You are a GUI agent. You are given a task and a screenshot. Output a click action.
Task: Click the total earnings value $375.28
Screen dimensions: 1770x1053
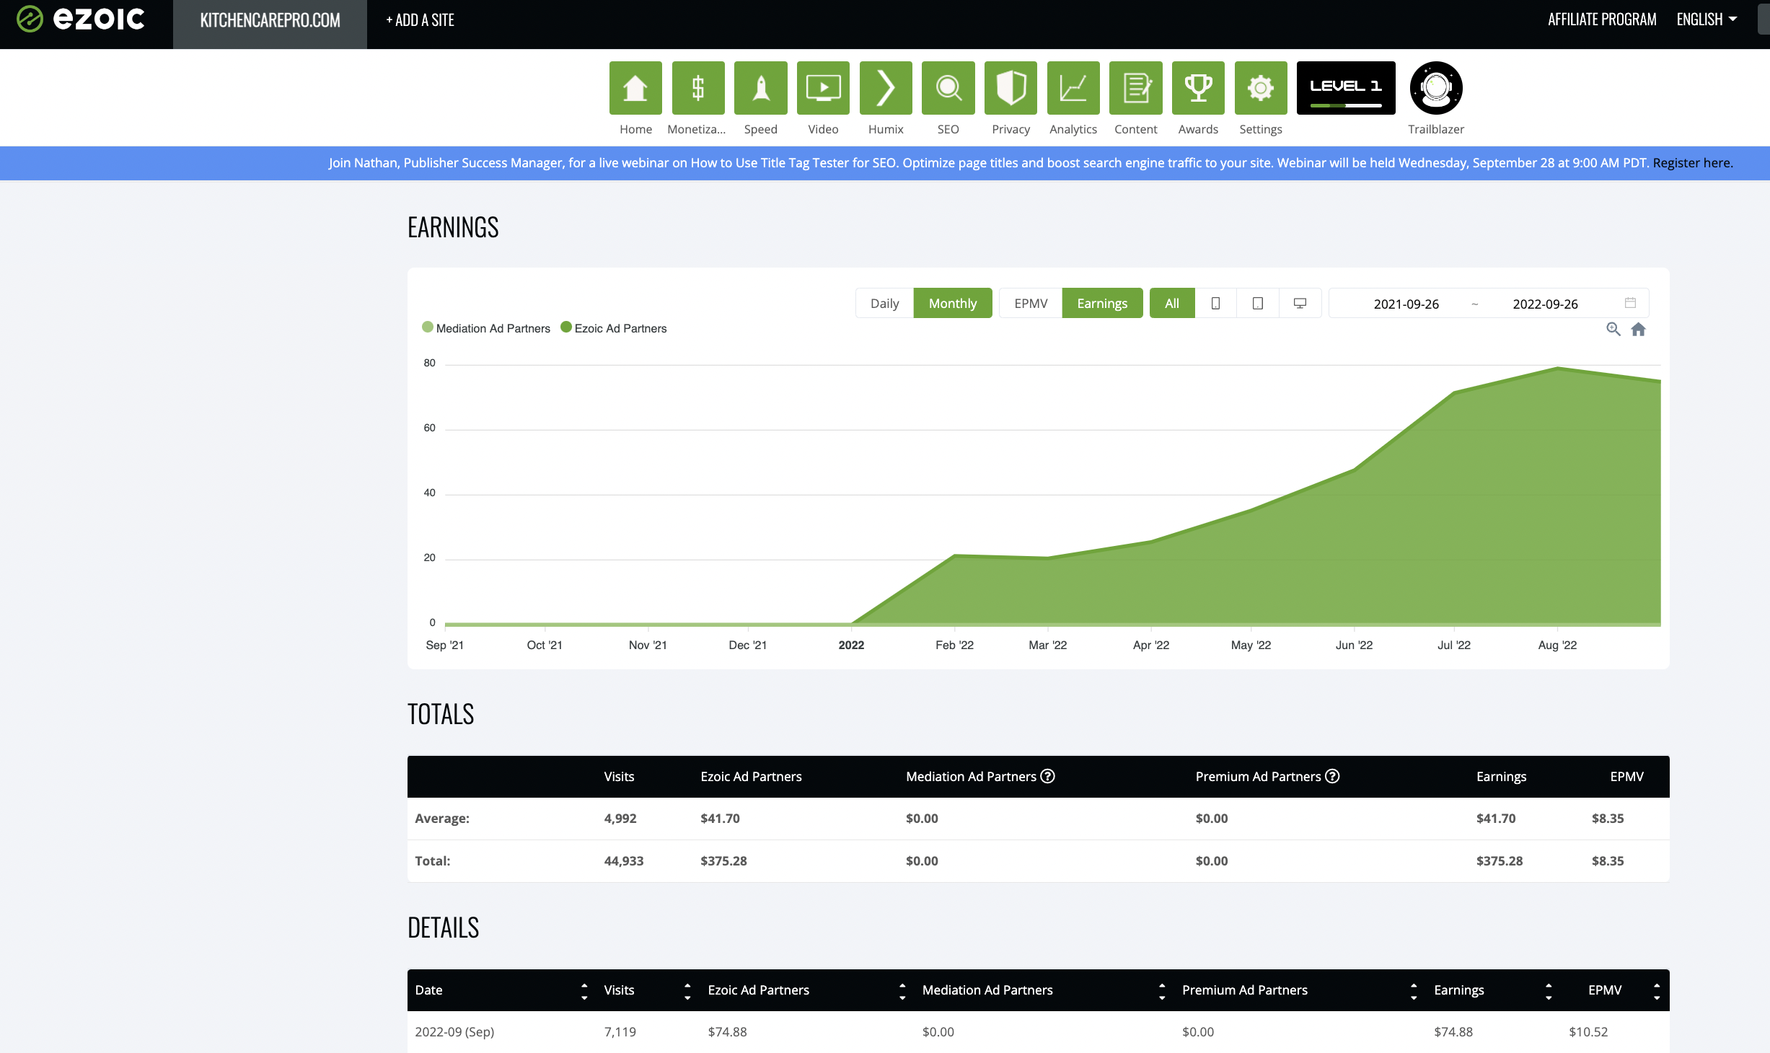(x=1500, y=860)
